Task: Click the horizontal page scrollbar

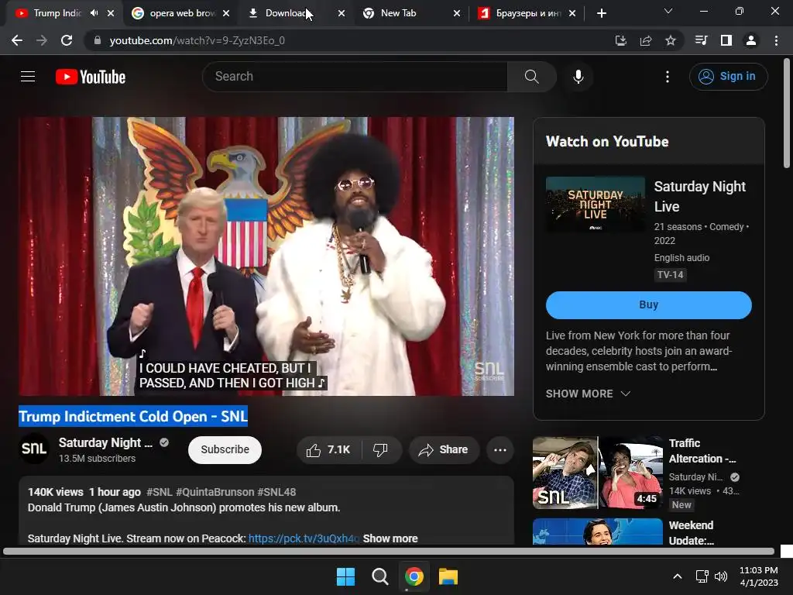Action: pos(389,551)
